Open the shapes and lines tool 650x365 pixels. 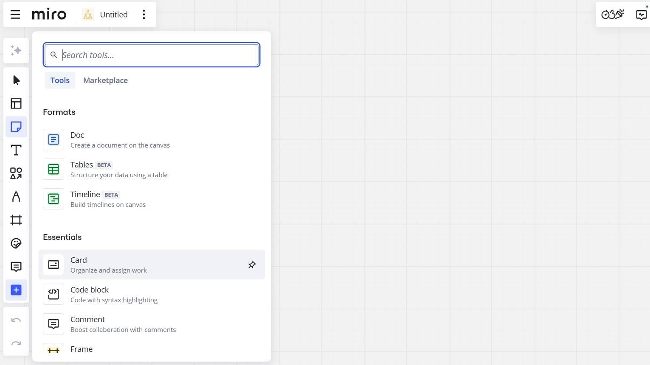point(16,173)
